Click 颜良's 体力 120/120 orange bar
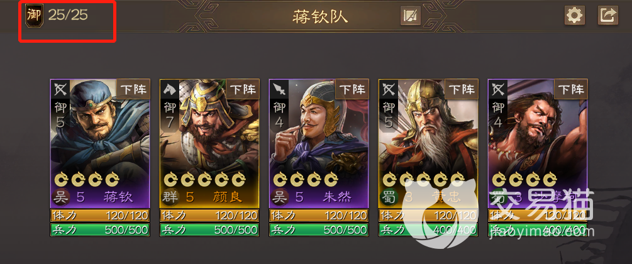Viewport: 632px width, 264px height. point(209,216)
